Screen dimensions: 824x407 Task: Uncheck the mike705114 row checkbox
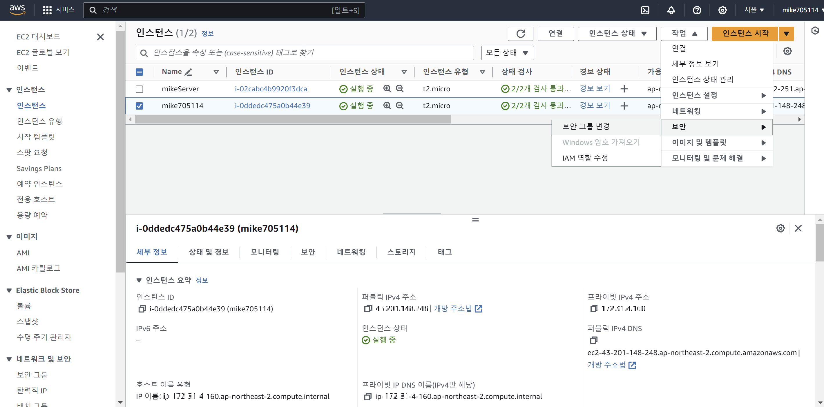(x=140, y=106)
